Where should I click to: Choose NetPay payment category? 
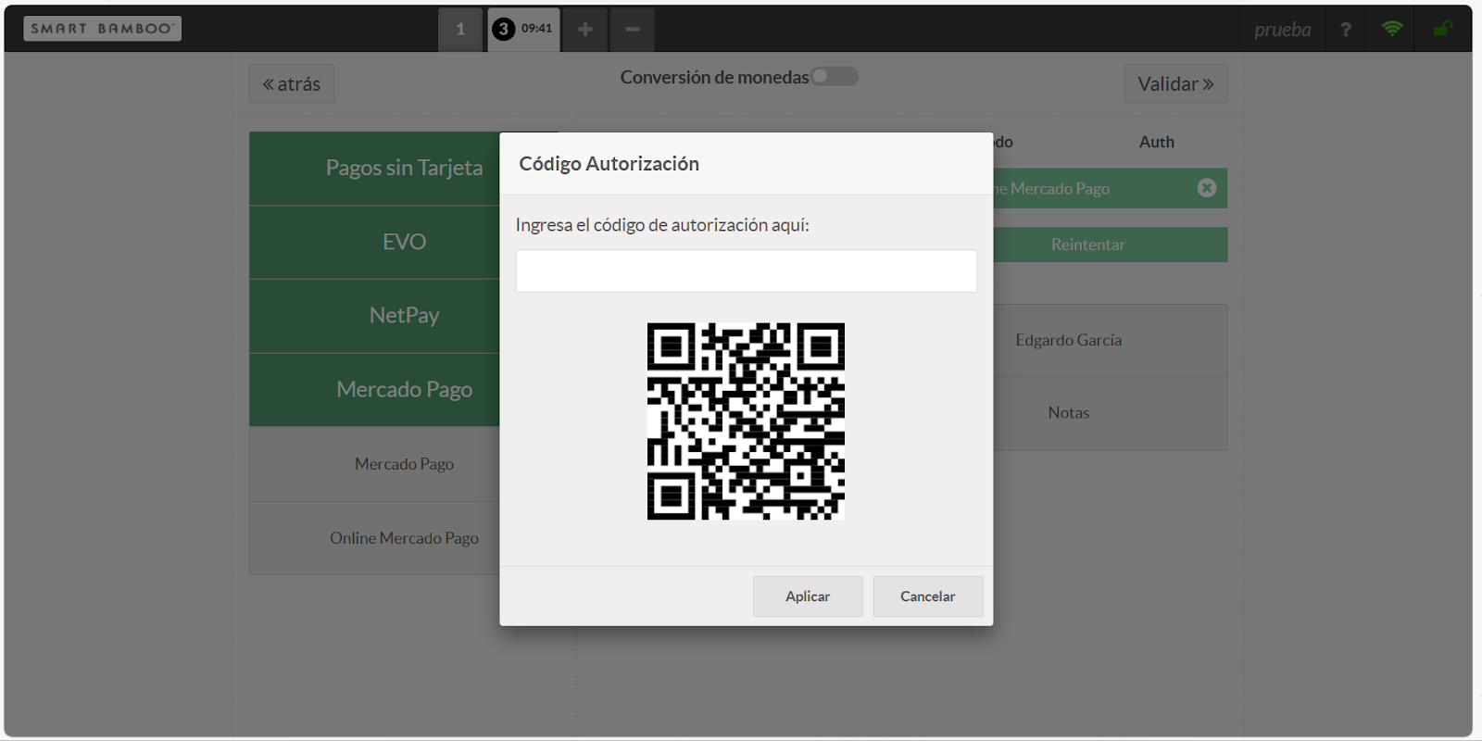(x=375, y=316)
